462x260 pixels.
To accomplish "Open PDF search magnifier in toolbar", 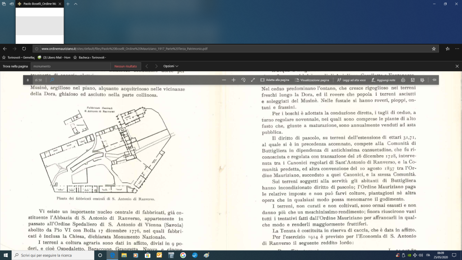I will point(52,80).
